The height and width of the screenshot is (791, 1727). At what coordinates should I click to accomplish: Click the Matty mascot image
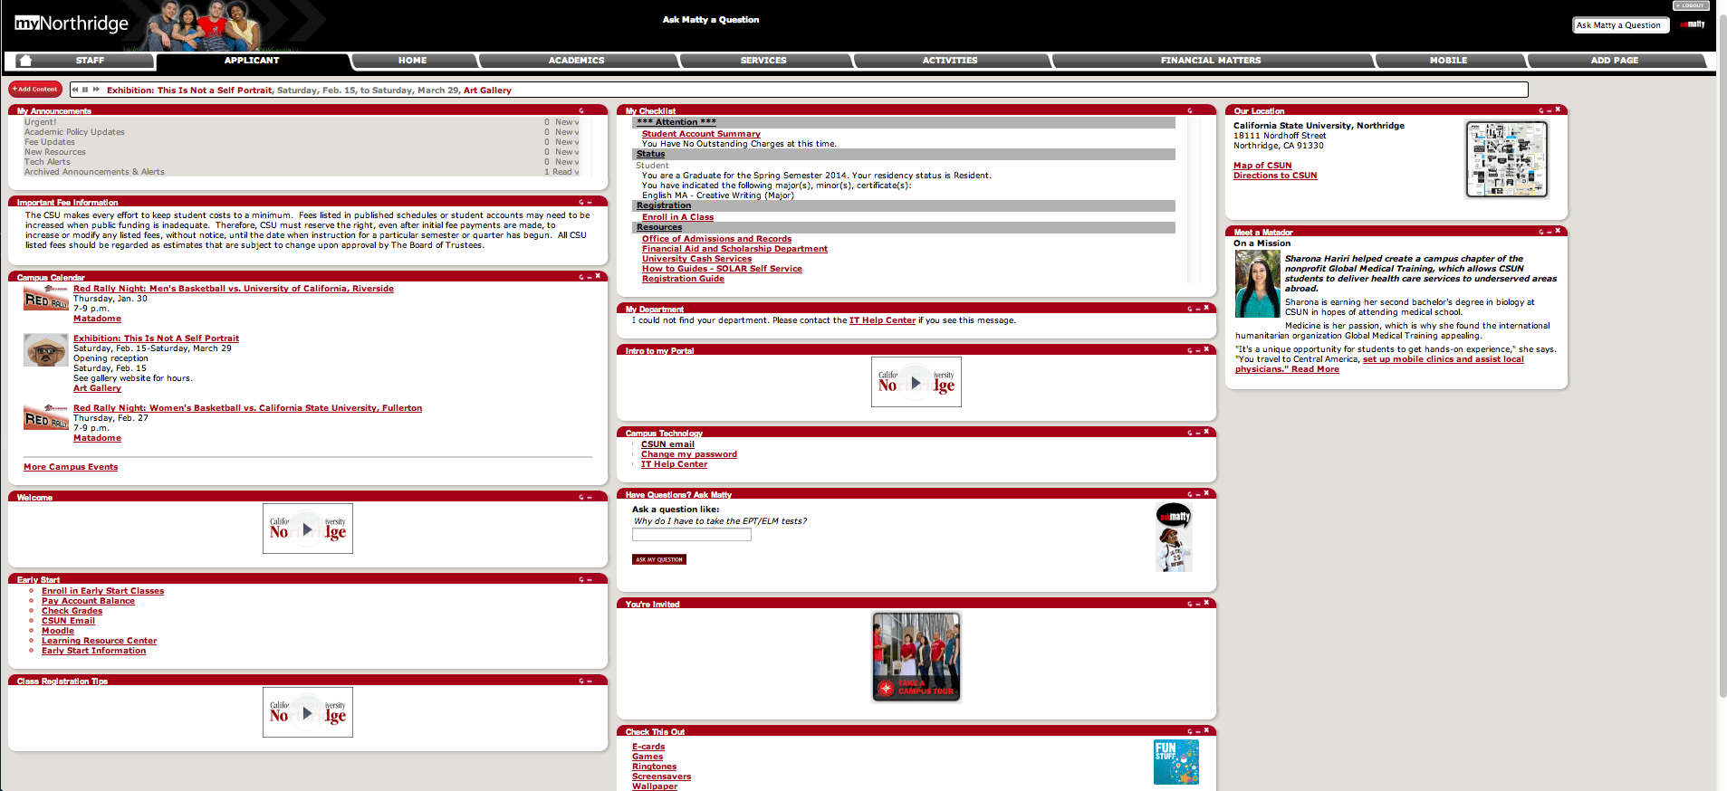point(1174,538)
